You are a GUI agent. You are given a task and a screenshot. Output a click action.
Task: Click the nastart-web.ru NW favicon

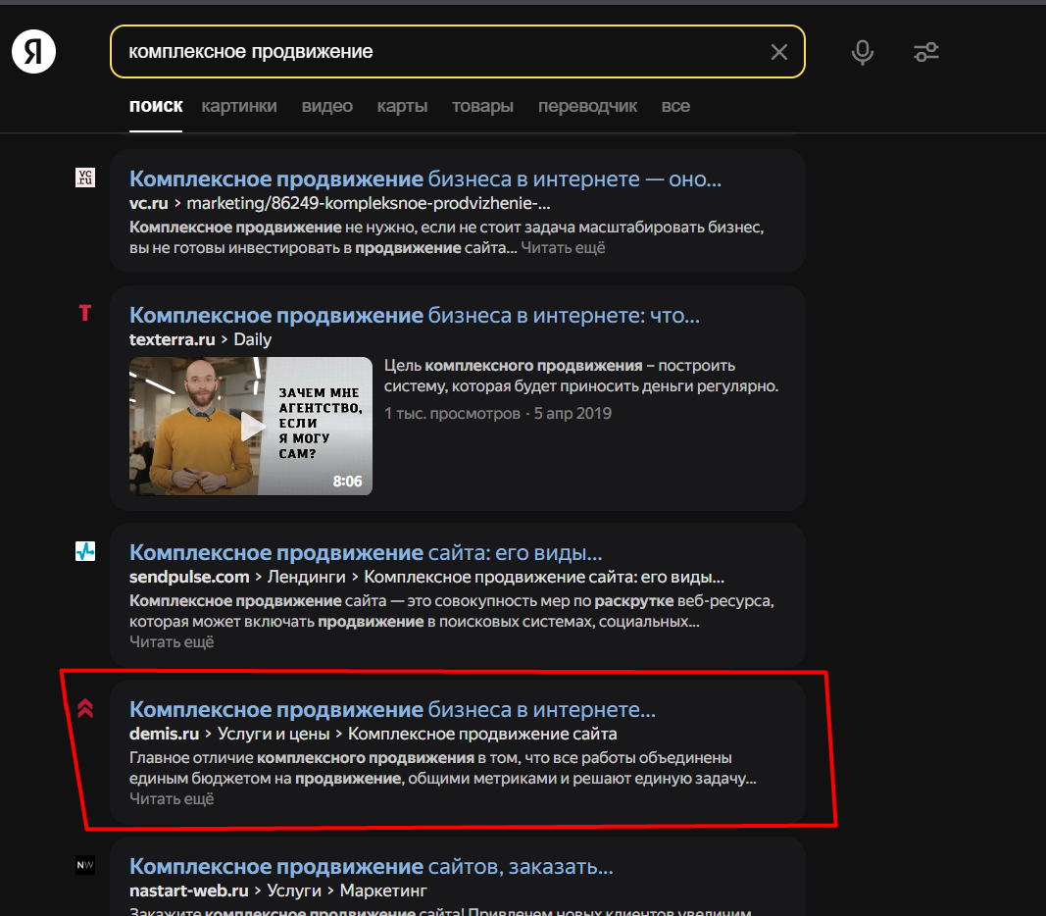[85, 865]
